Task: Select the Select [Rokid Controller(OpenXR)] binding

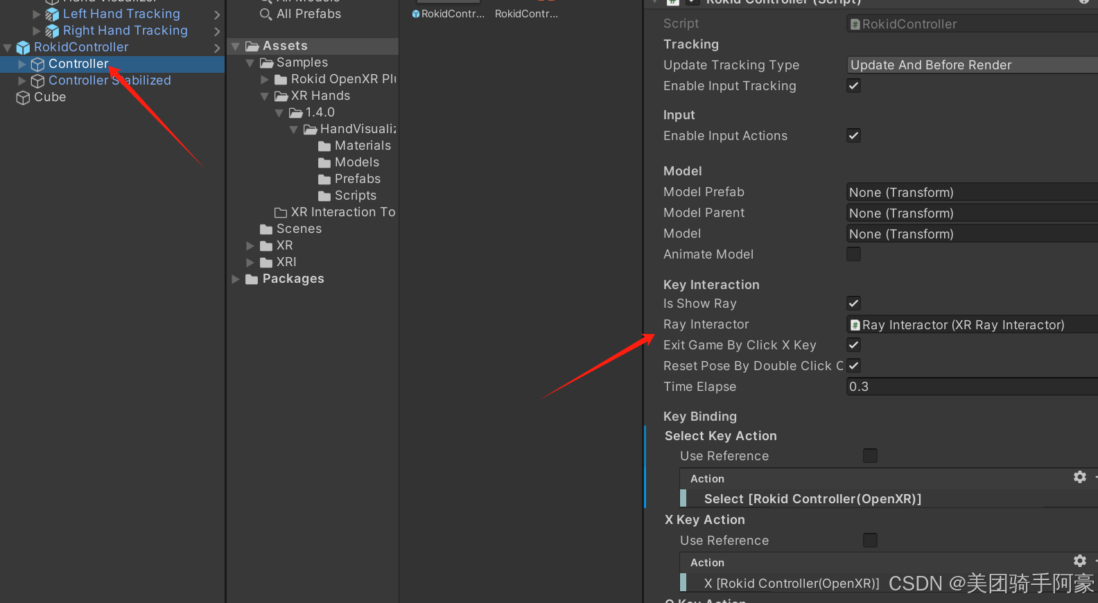Action: click(812, 499)
